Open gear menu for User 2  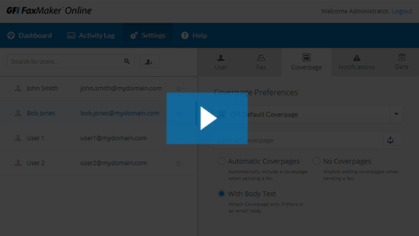pyautogui.click(x=180, y=163)
